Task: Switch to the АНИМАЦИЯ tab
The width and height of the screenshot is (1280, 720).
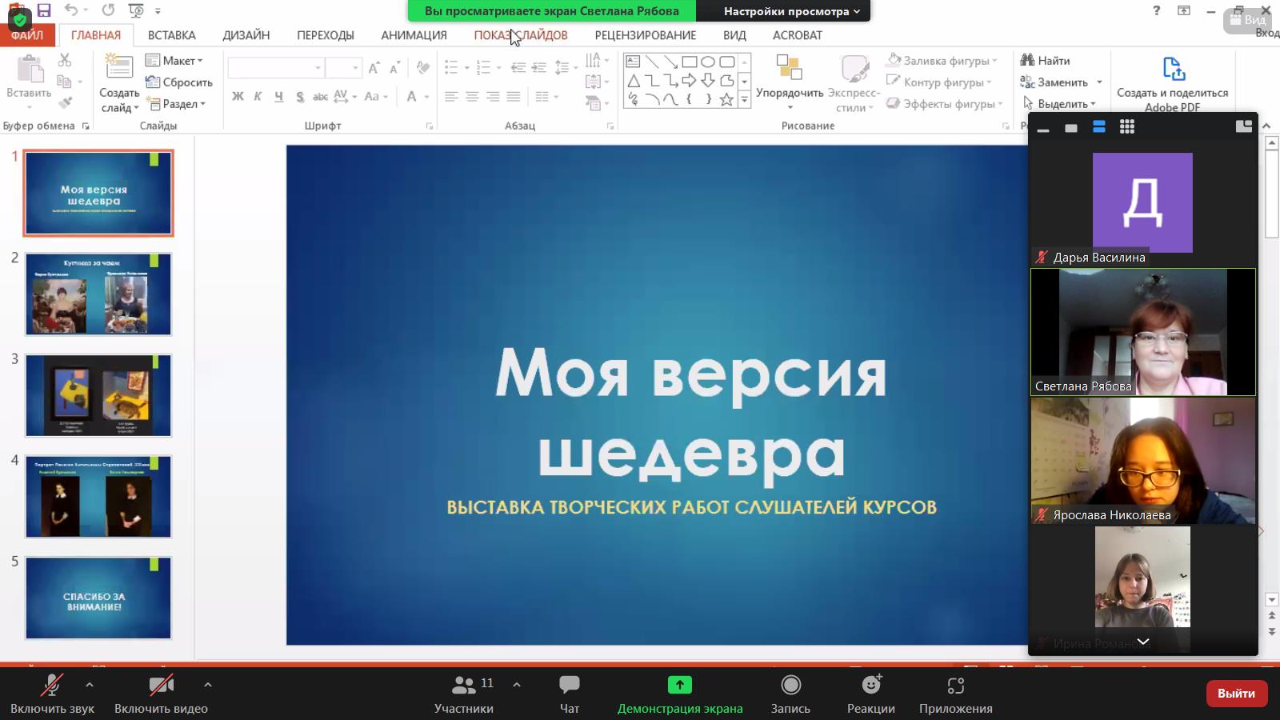Action: pyautogui.click(x=414, y=35)
